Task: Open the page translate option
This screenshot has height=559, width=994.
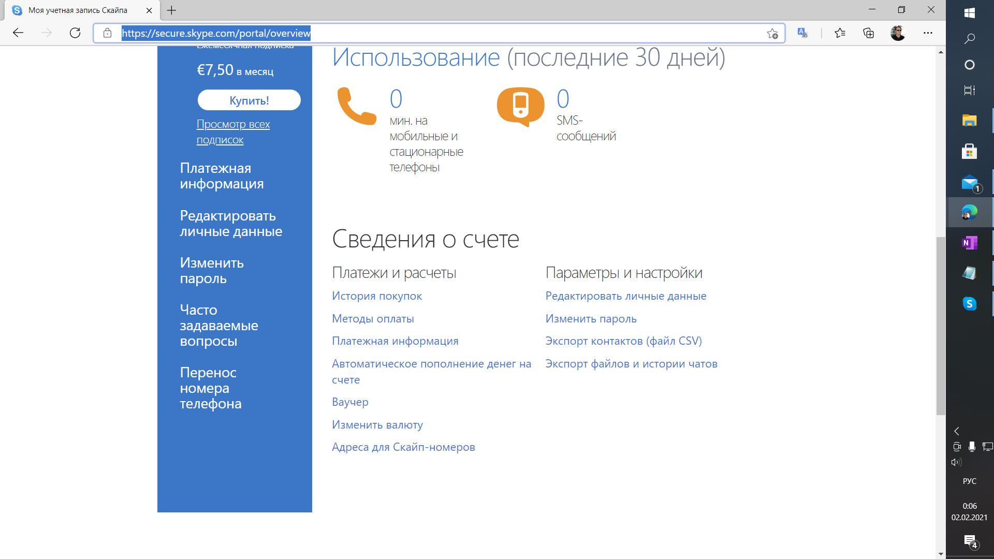Action: coord(802,33)
